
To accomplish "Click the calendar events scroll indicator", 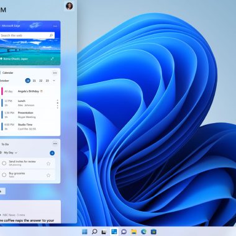I will 58,104.
